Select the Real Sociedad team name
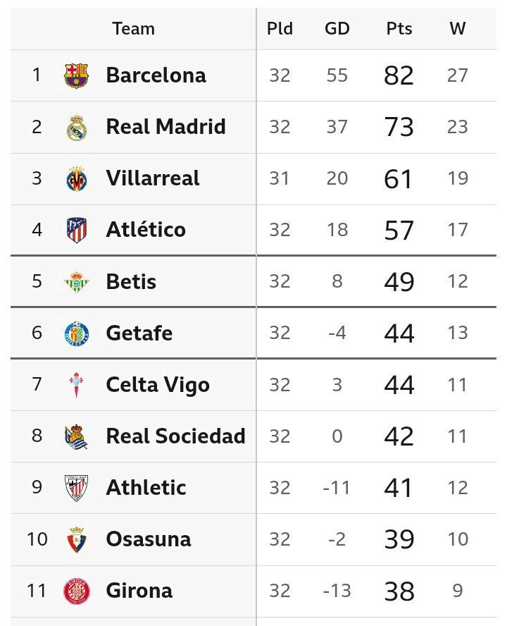The width and height of the screenshot is (507, 626). point(175,436)
